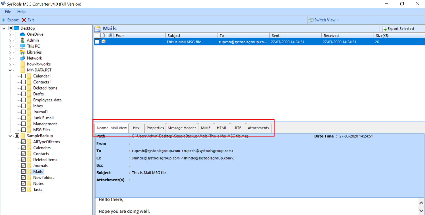Screen dimensions: 425x215
Task: Click the Desktop icon at tree root
Action: 16,28
